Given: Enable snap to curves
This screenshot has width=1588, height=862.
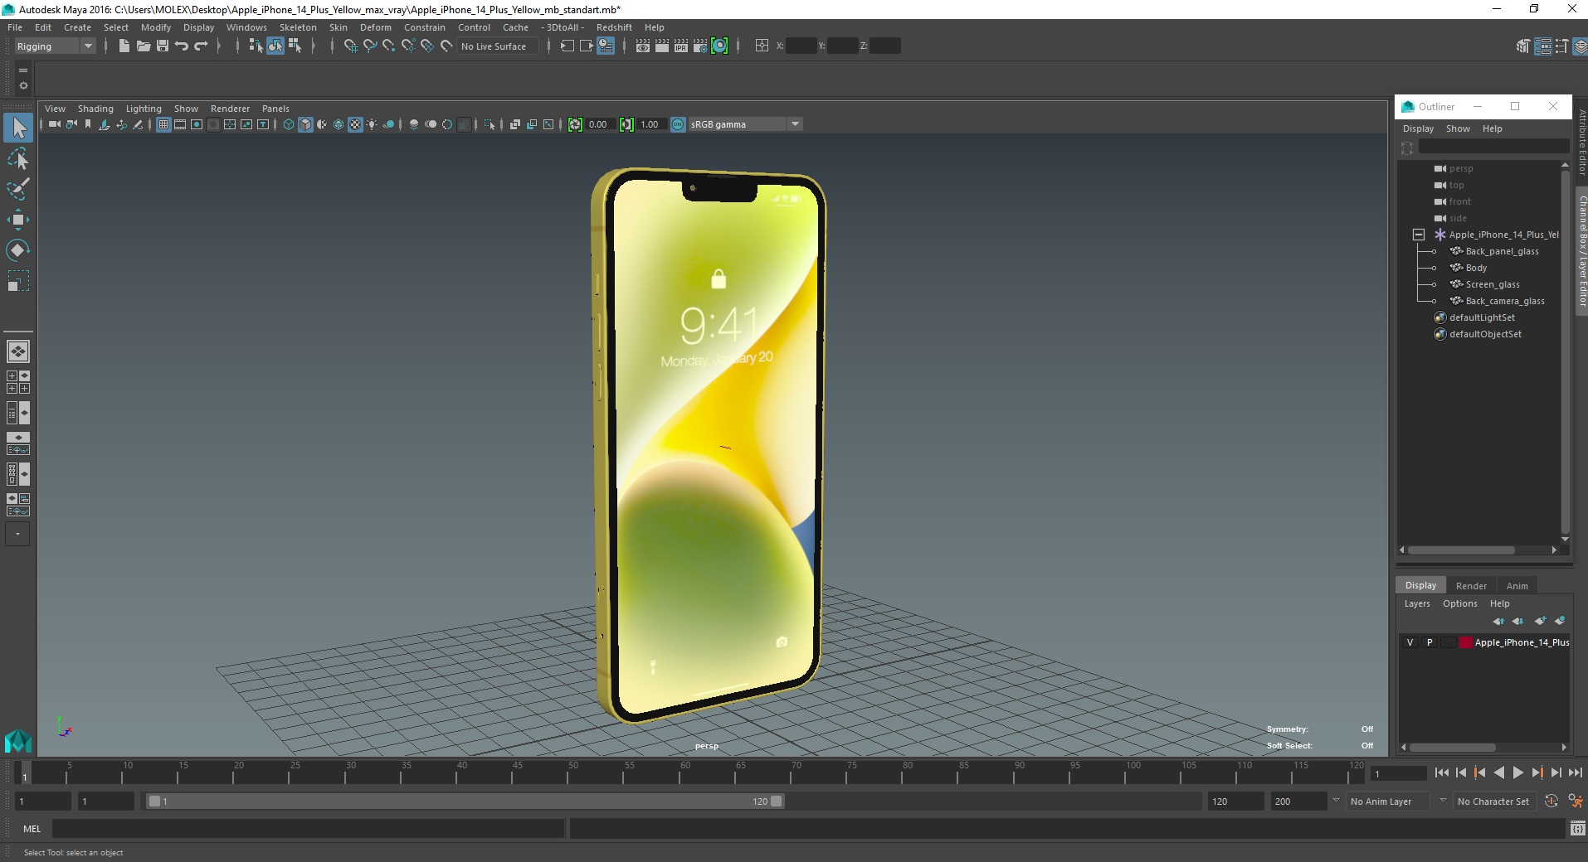Looking at the screenshot, I should pyautogui.click(x=370, y=46).
